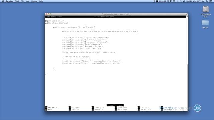Click the println "Keys: " line
Image resolution: width=214 pixels, height=120 pixels.
[x=90, y=63]
